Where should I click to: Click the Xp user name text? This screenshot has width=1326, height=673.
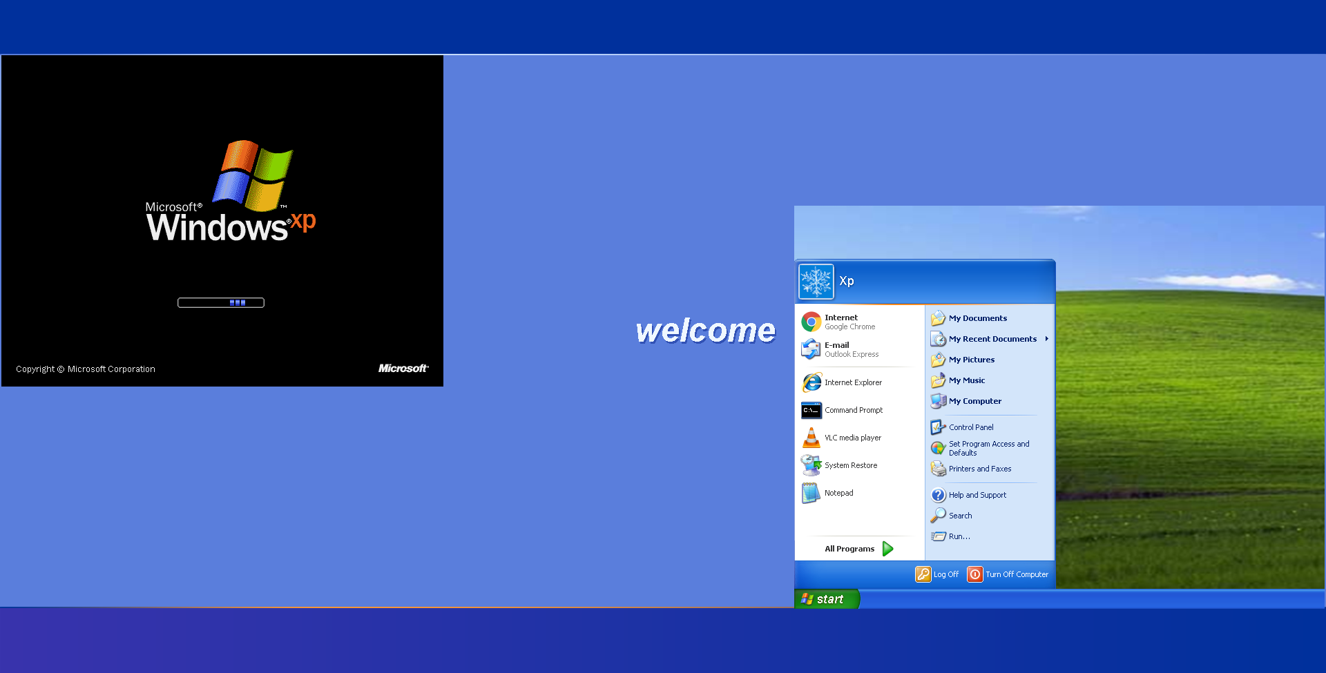(x=847, y=281)
